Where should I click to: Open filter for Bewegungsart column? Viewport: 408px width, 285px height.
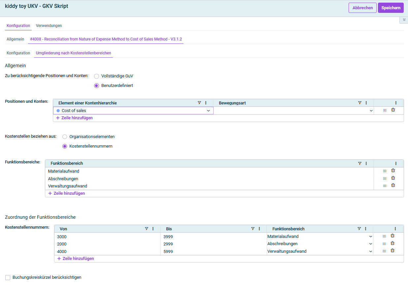pos(360,103)
